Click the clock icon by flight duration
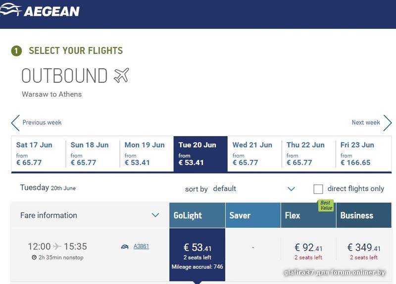The width and height of the screenshot is (396, 284). coord(34,257)
